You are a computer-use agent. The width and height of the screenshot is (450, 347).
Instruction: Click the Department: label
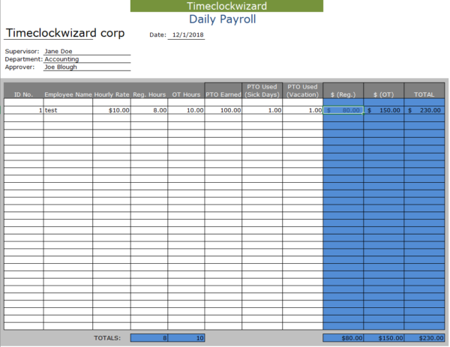pyautogui.click(x=23, y=59)
